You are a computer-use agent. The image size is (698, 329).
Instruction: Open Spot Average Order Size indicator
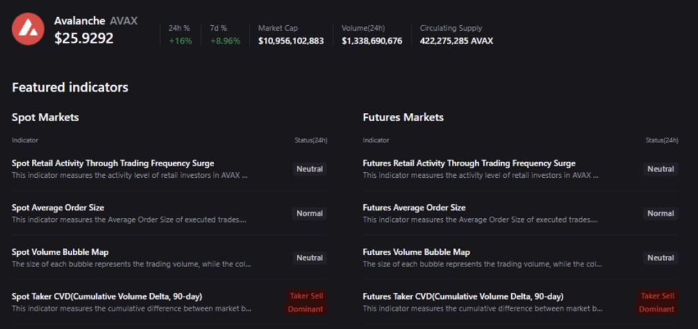(x=58, y=208)
